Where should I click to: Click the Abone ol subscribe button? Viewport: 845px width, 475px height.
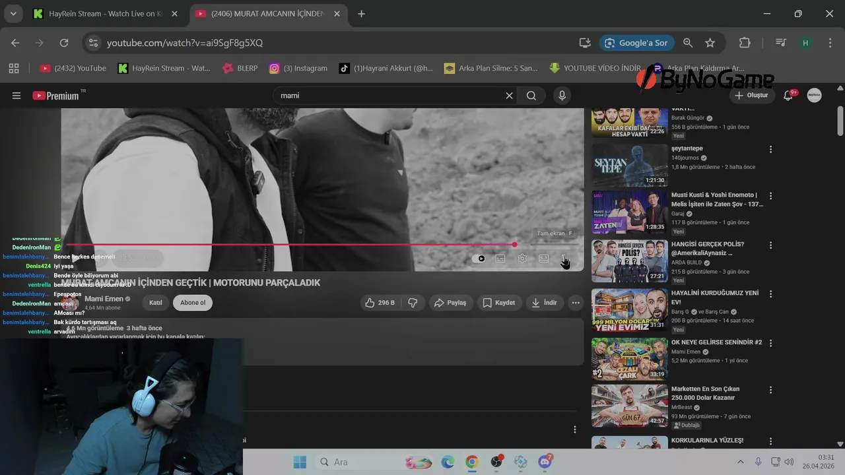[193, 303]
